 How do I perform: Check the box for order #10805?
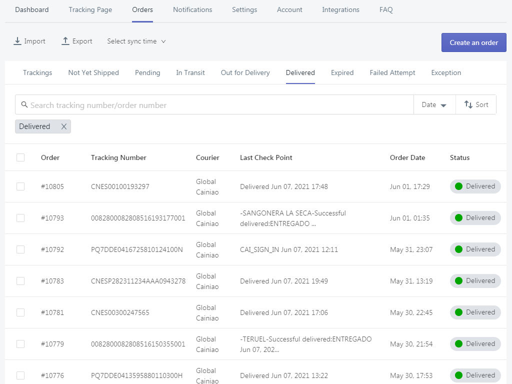pos(20,186)
